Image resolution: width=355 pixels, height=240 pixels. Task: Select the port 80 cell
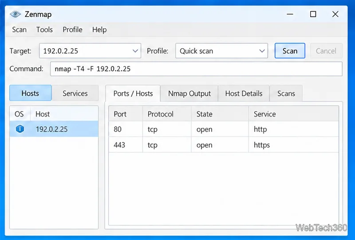[x=126, y=129]
